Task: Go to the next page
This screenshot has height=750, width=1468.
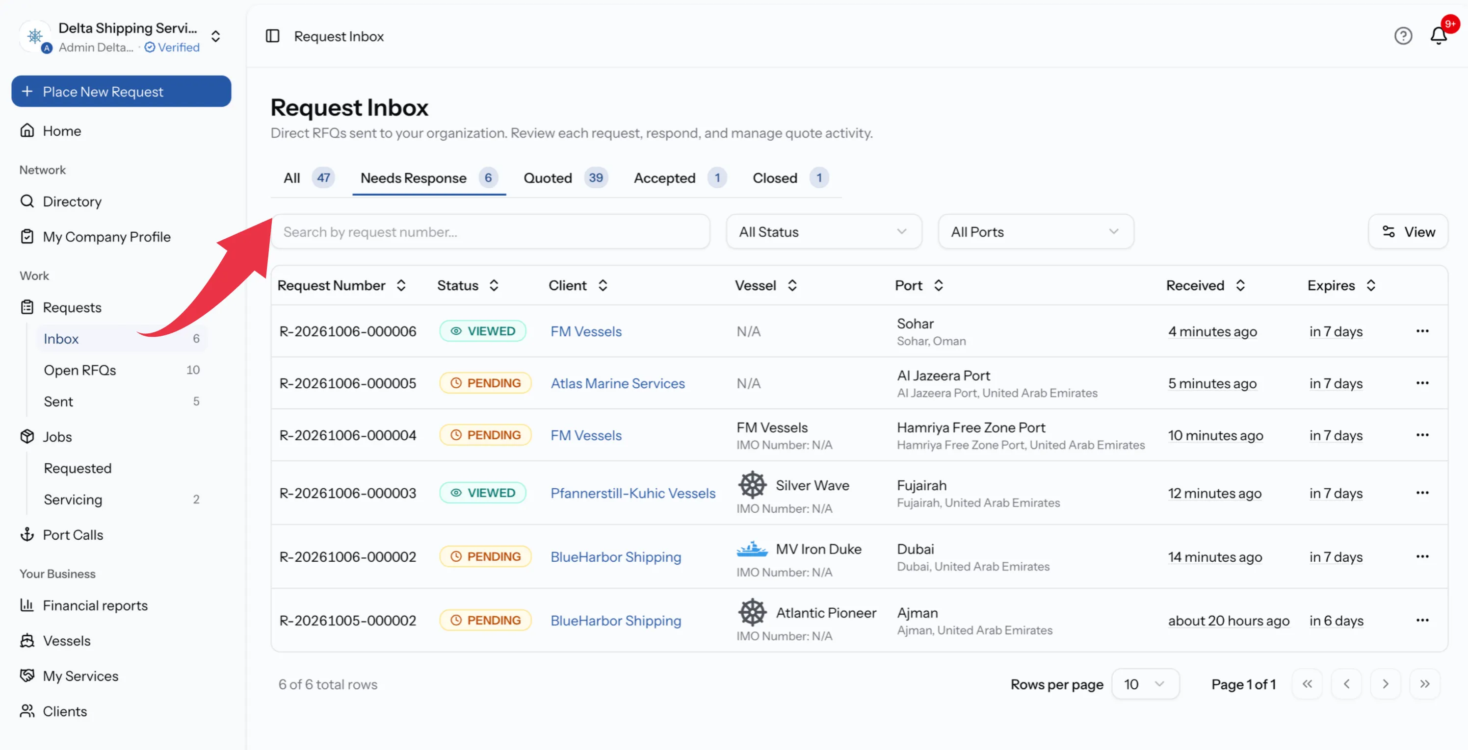Action: click(1386, 684)
